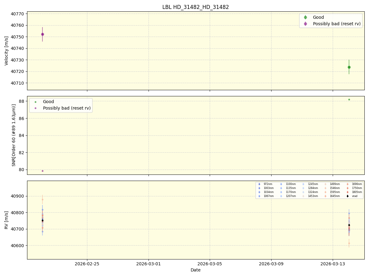Image resolution: width=369 pixels, height=277 pixels.
Task: Click 'Good' in the SNR panel legend
Action: click(x=48, y=102)
